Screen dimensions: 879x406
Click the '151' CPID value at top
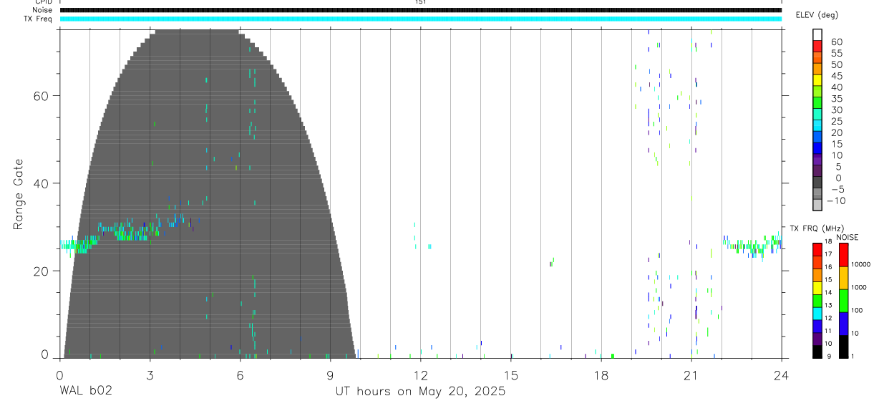coord(420,2)
